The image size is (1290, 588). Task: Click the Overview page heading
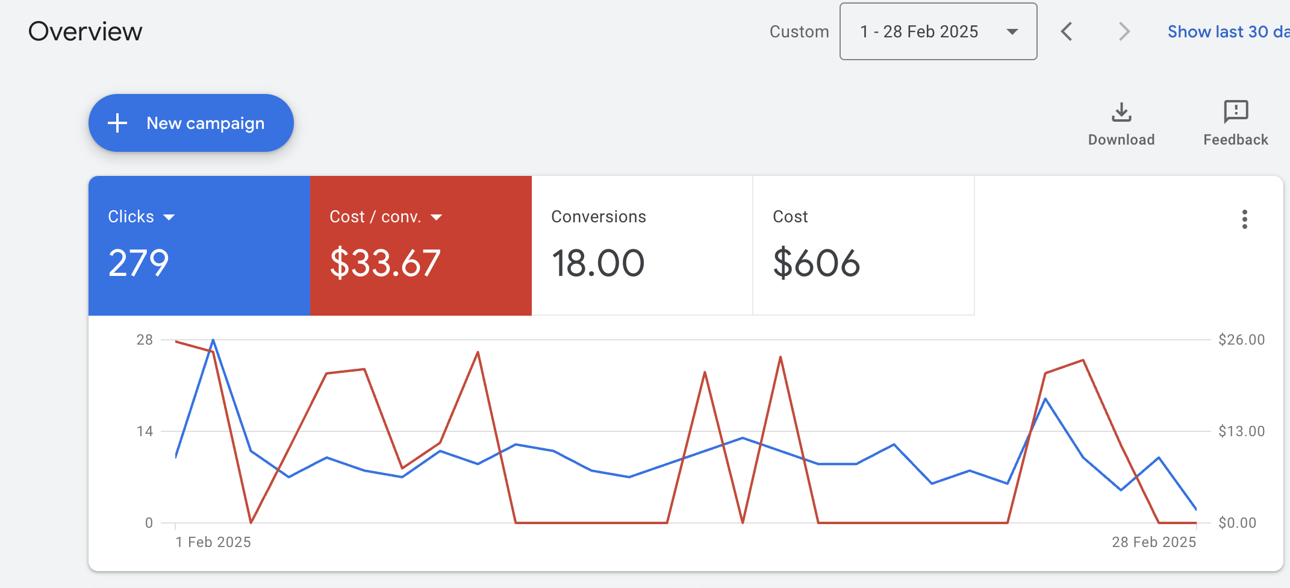click(86, 31)
